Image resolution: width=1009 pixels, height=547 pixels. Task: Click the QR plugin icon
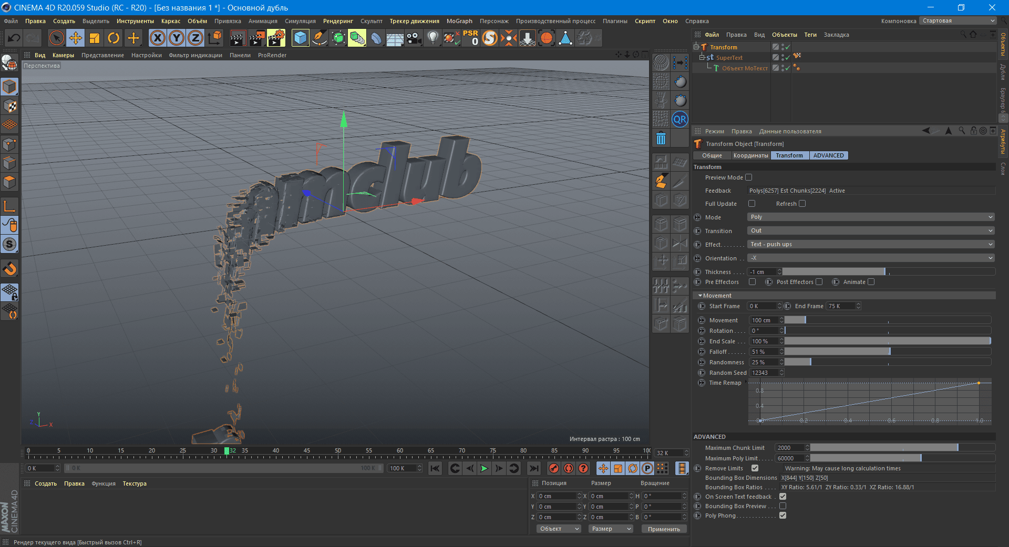(x=680, y=119)
